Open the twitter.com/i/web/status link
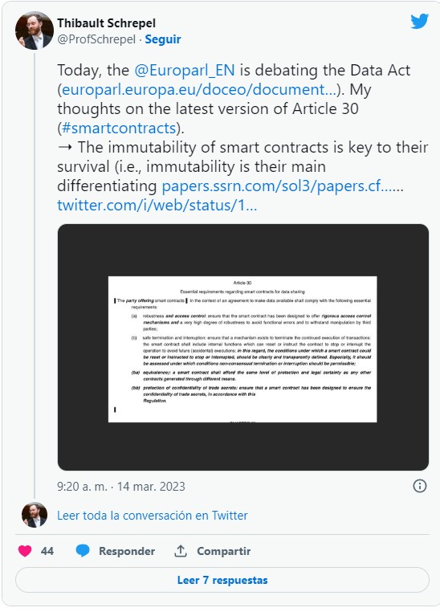This screenshot has width=440, height=616. tap(157, 205)
